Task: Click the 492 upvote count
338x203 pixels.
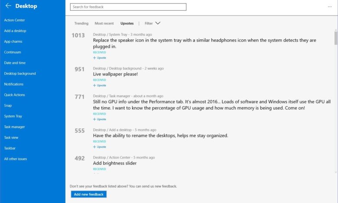Action: pos(80,159)
